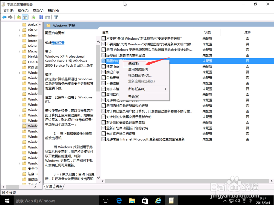Screen dimensions: 274x205
Task: Click the 策略设置 edit link
Action: pos(58,43)
